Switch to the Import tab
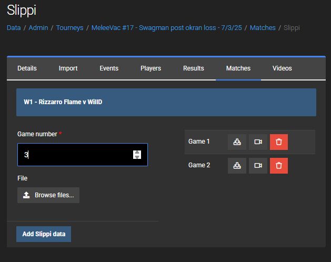Screen dimensions: 331x262 tap(68, 68)
